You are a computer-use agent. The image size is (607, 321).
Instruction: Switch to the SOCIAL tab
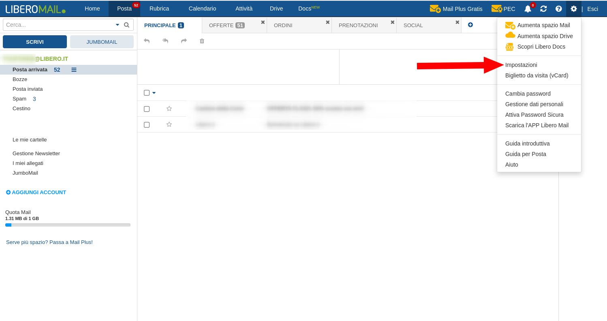pos(429,25)
